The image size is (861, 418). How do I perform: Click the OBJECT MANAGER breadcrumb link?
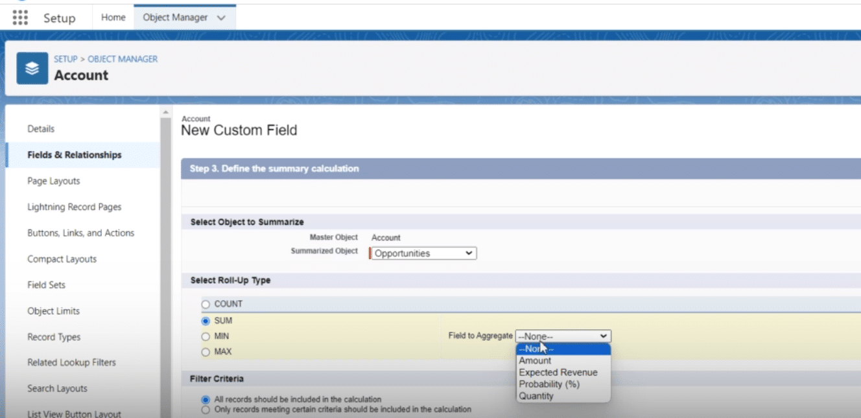[x=123, y=59]
